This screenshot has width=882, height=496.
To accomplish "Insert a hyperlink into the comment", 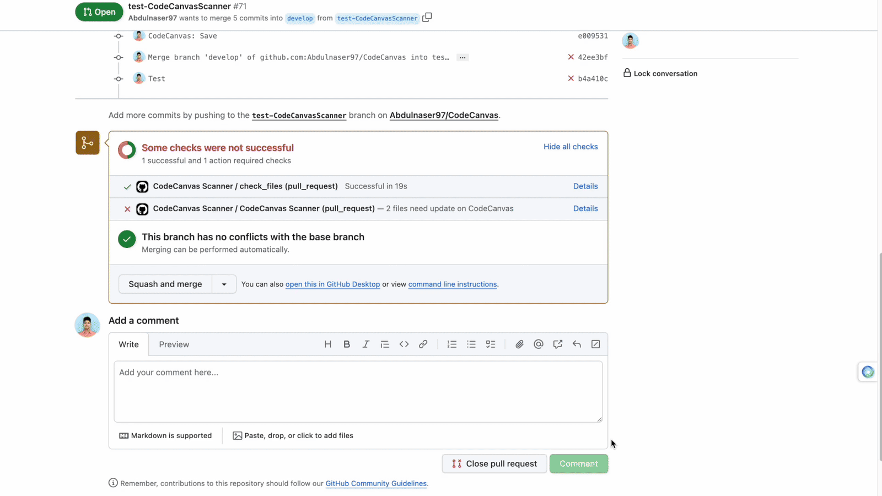I will (x=423, y=344).
